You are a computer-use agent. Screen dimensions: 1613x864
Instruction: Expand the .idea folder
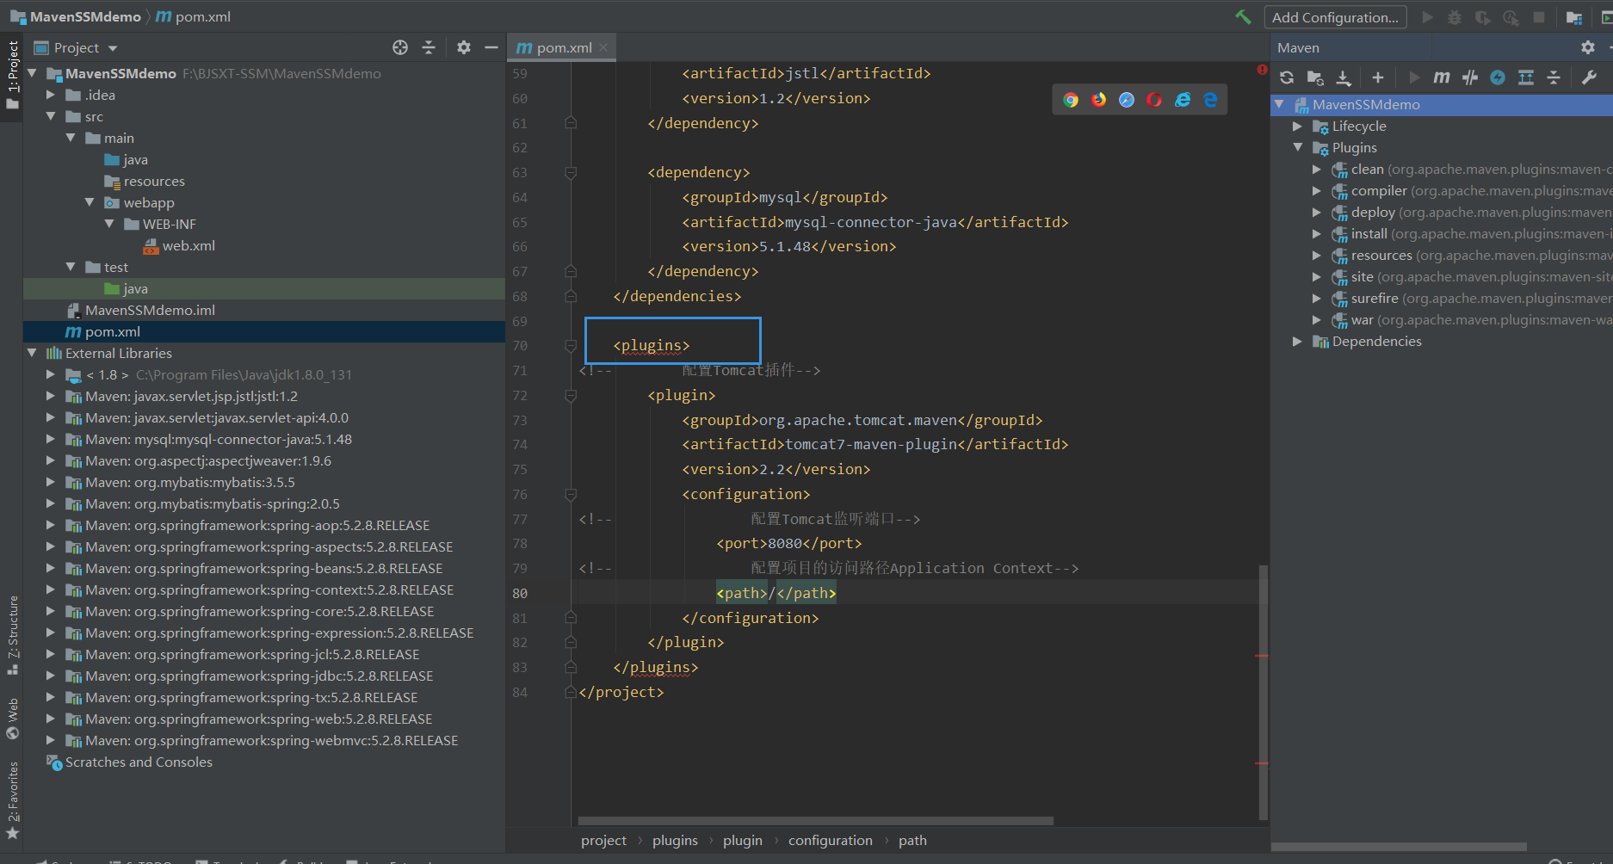[51, 95]
